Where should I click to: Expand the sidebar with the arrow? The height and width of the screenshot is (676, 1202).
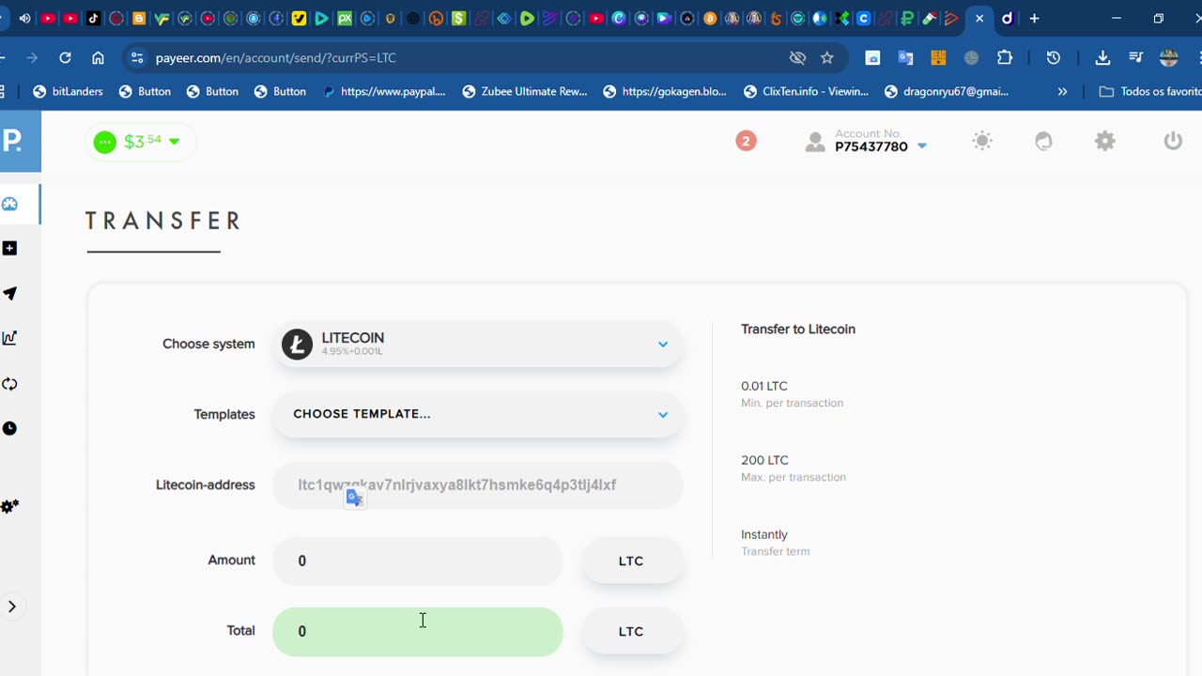tap(12, 607)
